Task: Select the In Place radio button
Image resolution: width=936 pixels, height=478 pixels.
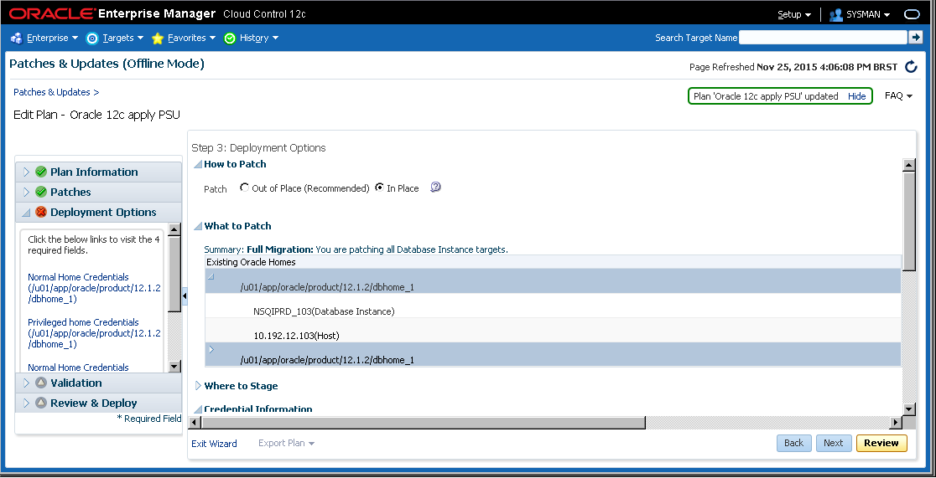Action: coord(379,188)
